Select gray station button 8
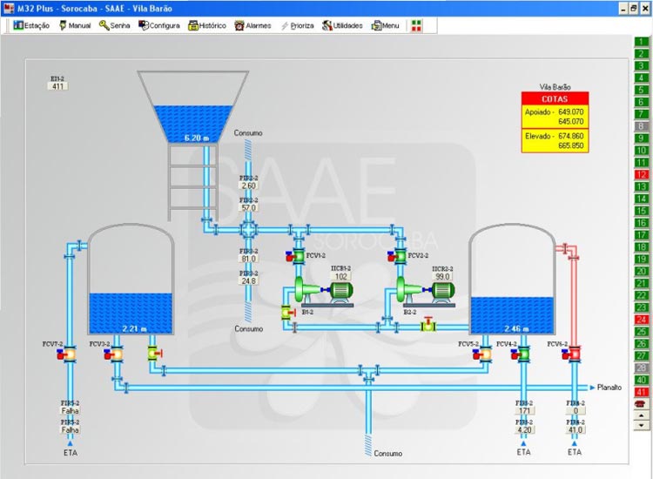Screen dimensions: 653x479 click(642, 126)
